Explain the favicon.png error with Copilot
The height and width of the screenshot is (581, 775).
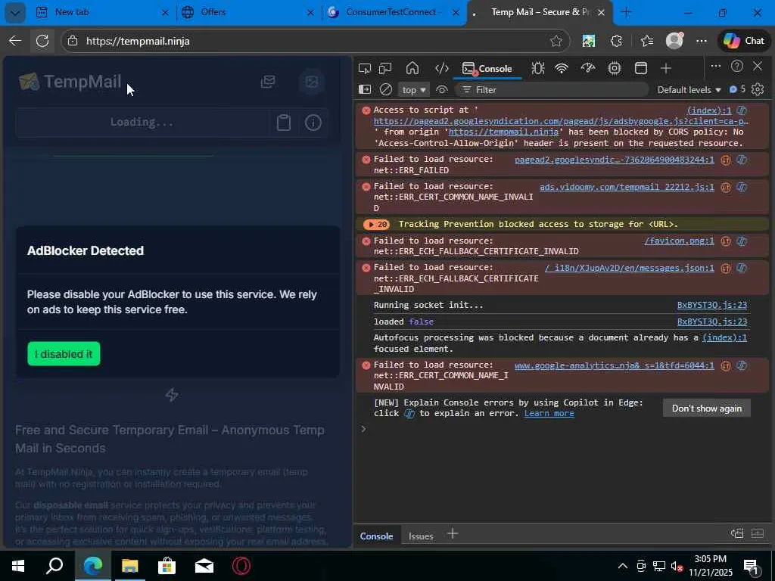point(742,241)
